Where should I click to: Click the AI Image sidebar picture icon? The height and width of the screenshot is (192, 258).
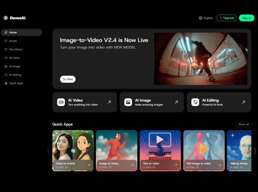pyautogui.click(x=6, y=66)
